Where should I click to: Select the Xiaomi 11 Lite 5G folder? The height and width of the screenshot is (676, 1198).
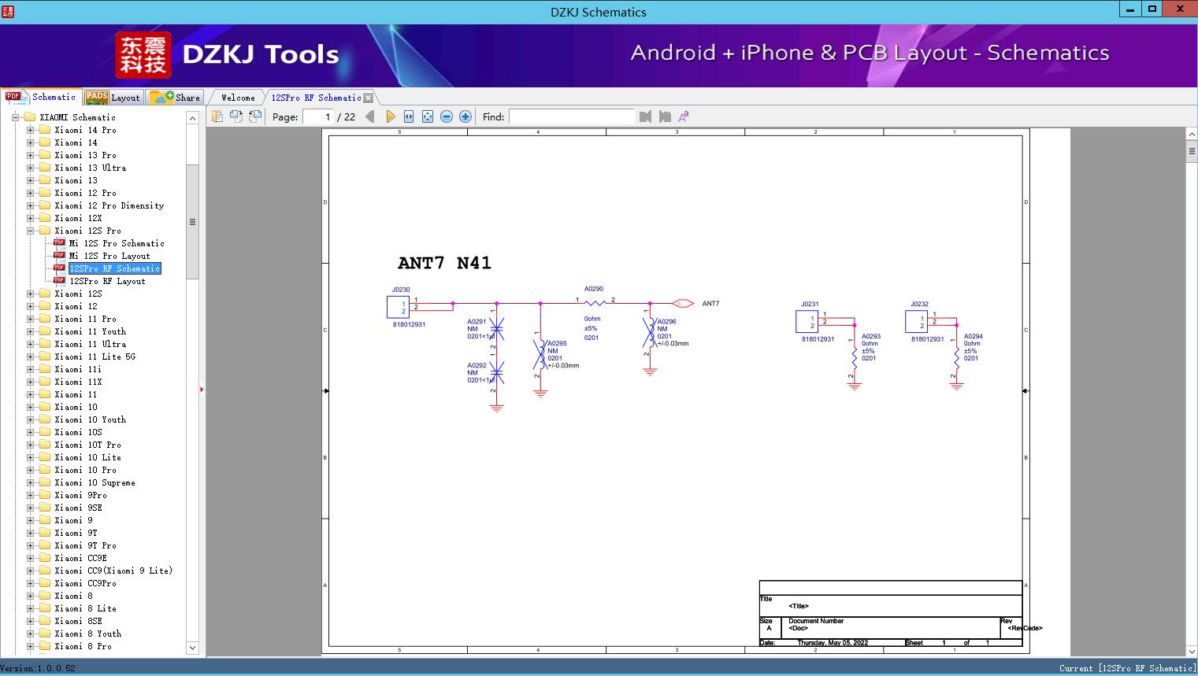click(x=95, y=356)
